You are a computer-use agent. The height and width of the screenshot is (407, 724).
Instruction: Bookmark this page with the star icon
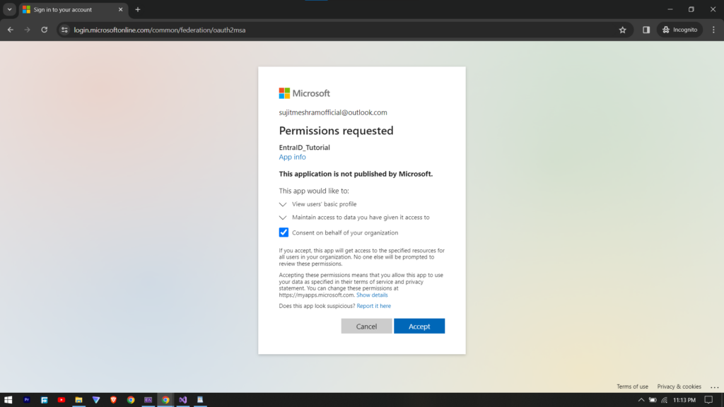click(622, 30)
